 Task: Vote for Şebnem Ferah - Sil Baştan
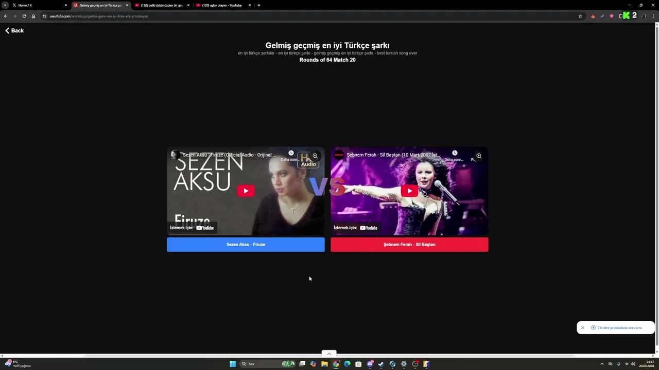409,245
